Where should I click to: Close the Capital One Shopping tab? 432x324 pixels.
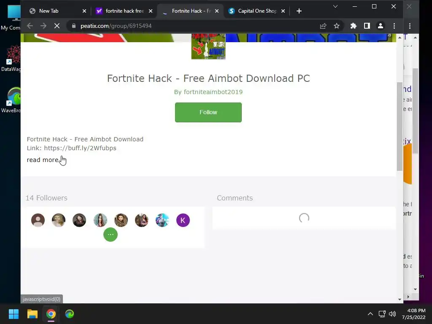point(283,11)
